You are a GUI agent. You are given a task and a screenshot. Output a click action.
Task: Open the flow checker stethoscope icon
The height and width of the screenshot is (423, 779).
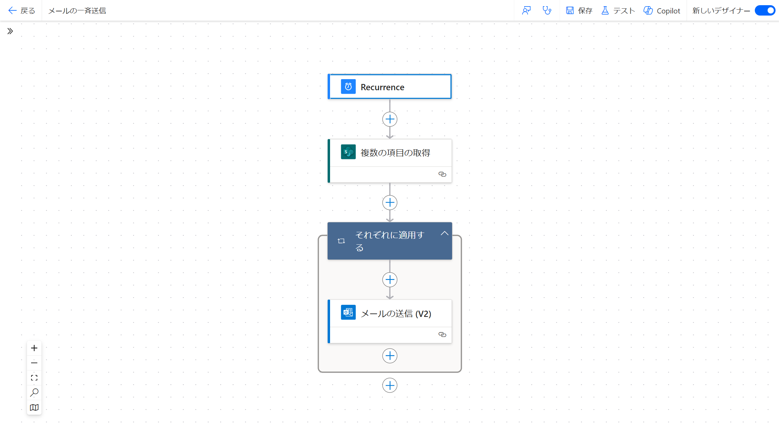click(x=547, y=11)
